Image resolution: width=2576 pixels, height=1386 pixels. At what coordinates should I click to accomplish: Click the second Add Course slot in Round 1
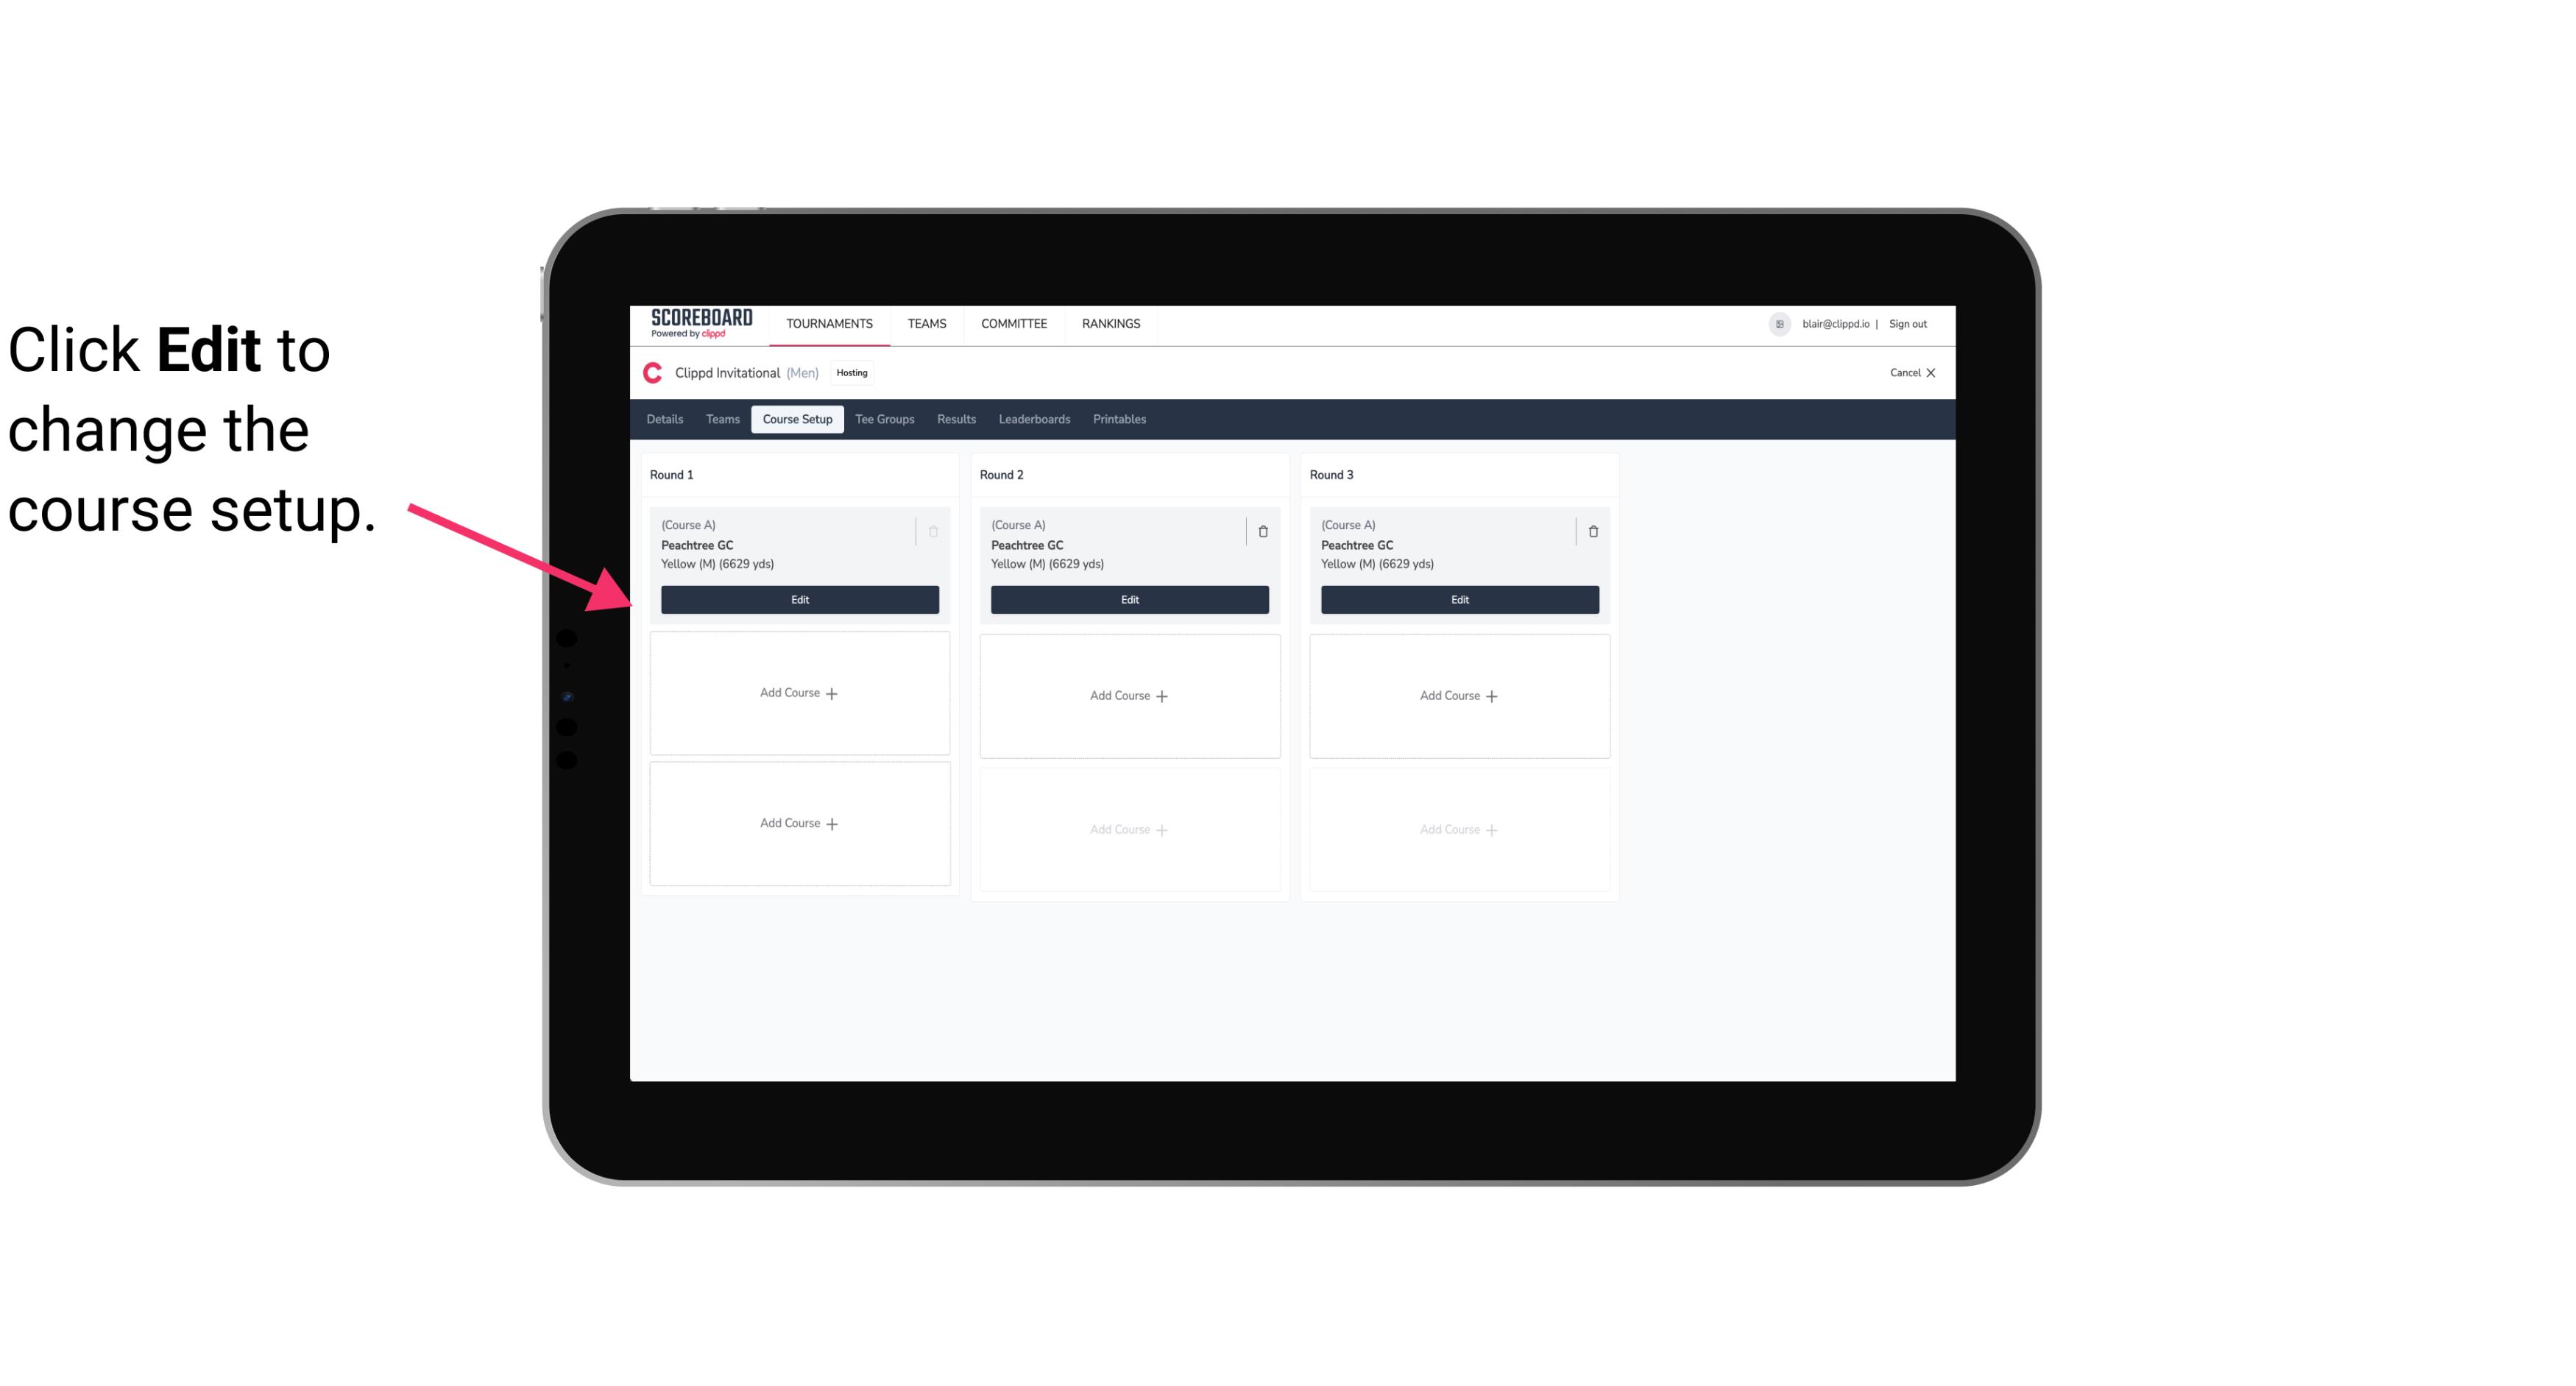(x=799, y=823)
